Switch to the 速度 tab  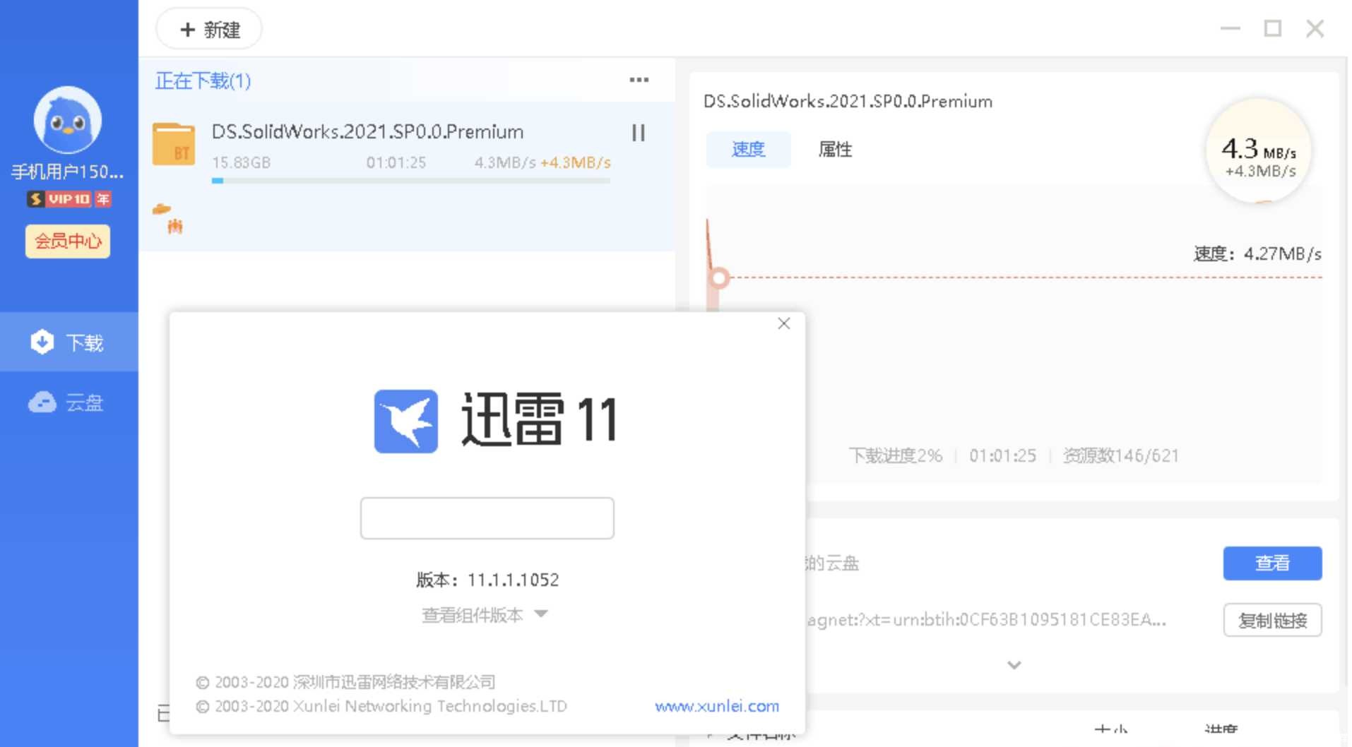(748, 150)
